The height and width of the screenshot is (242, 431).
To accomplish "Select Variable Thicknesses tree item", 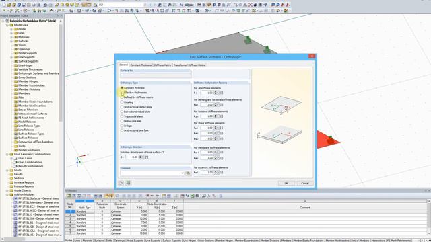I will click(30, 69).
